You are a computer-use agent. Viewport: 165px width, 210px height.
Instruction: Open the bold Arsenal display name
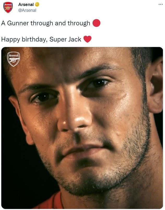point(26,4)
